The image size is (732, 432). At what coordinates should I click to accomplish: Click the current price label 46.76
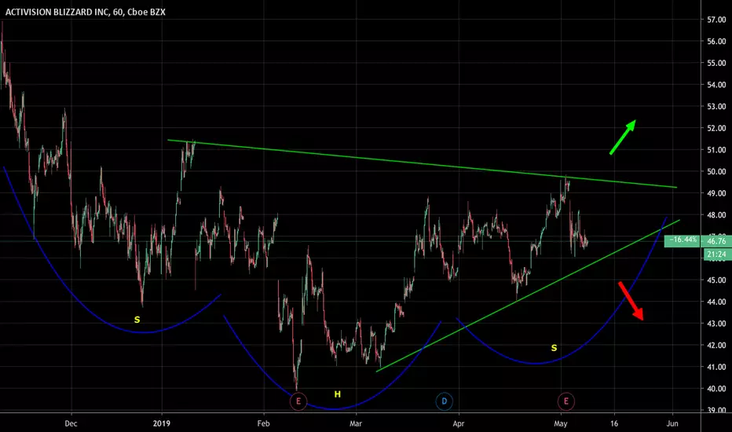pos(716,241)
